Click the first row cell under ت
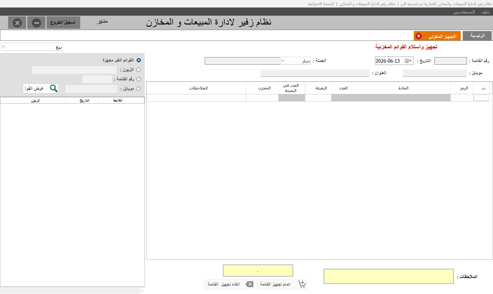This screenshot has width=493, height=294. tap(481, 98)
